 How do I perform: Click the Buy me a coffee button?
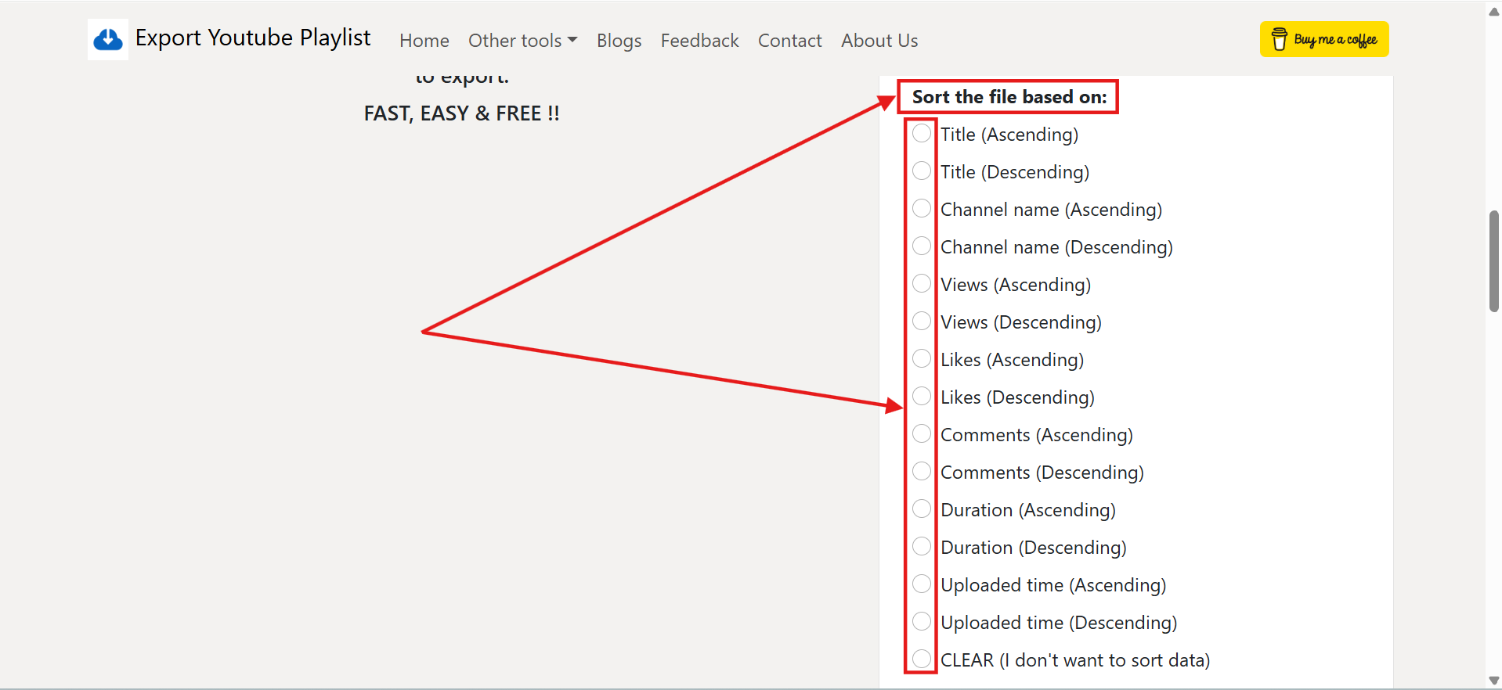coord(1324,39)
